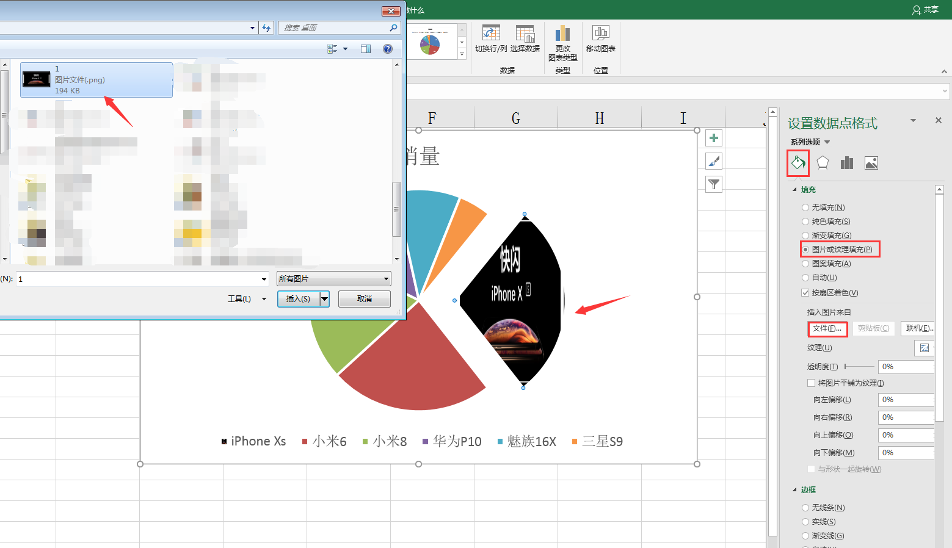Click the Chart Elements plus button

(714, 138)
